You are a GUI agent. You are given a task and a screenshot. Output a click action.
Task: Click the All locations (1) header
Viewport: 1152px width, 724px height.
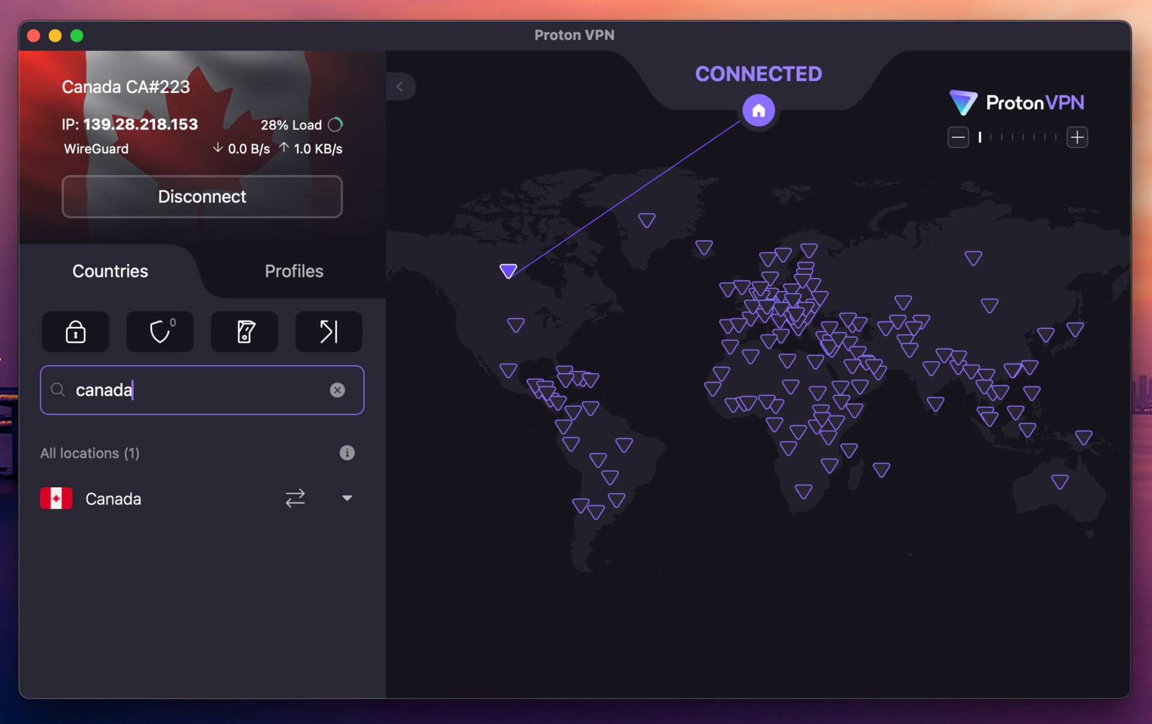pyautogui.click(x=90, y=453)
